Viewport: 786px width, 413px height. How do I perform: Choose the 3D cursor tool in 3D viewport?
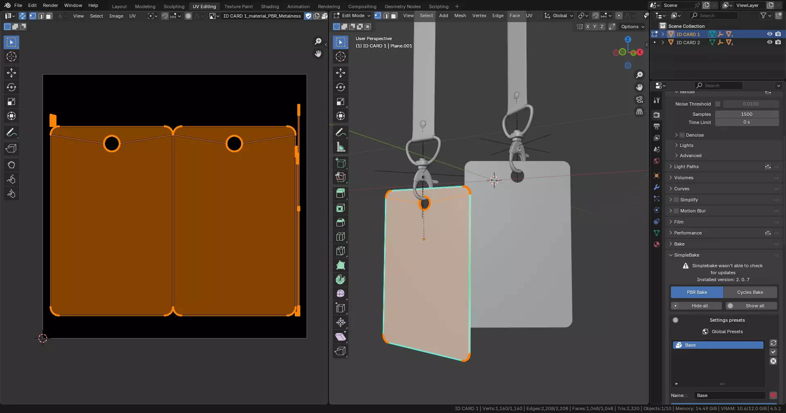341,56
